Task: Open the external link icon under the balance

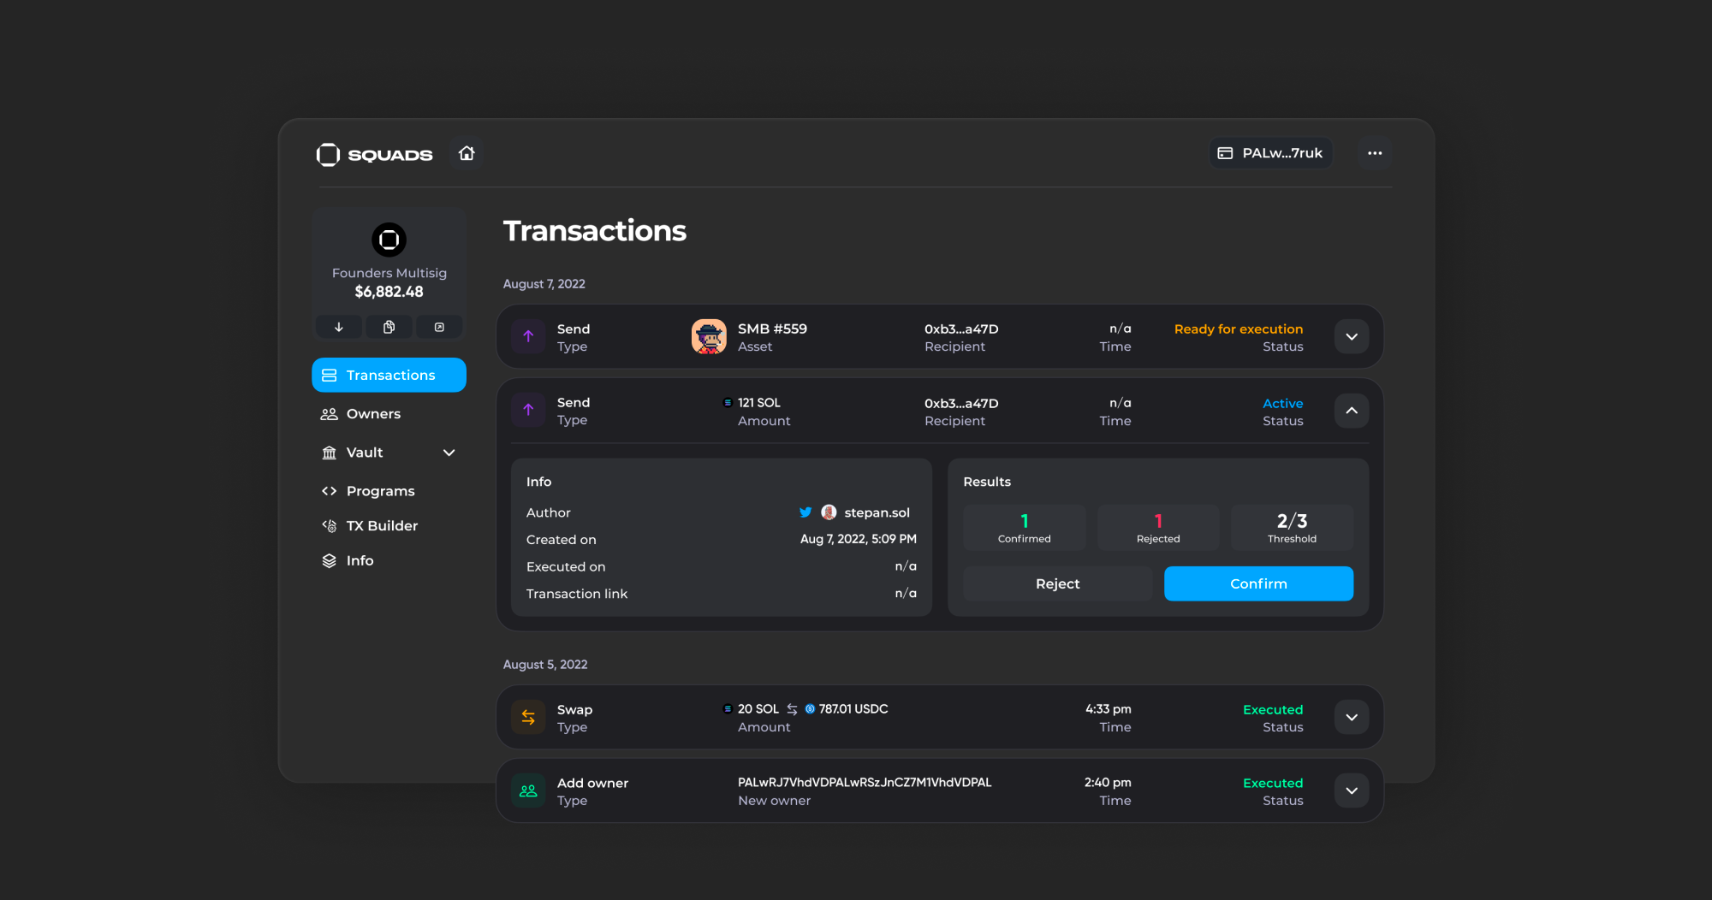Action: pos(439,326)
